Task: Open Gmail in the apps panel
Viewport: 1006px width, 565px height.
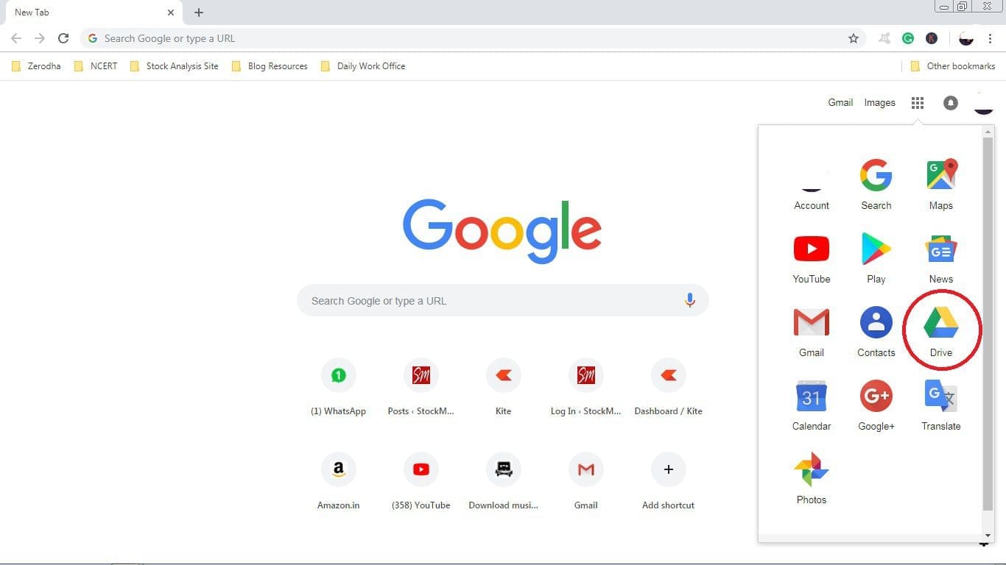Action: pos(812,332)
